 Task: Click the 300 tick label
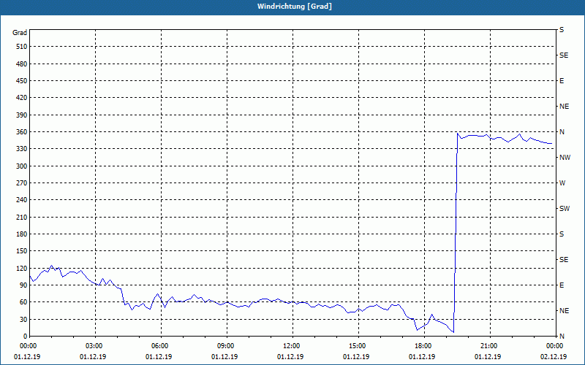click(22, 166)
